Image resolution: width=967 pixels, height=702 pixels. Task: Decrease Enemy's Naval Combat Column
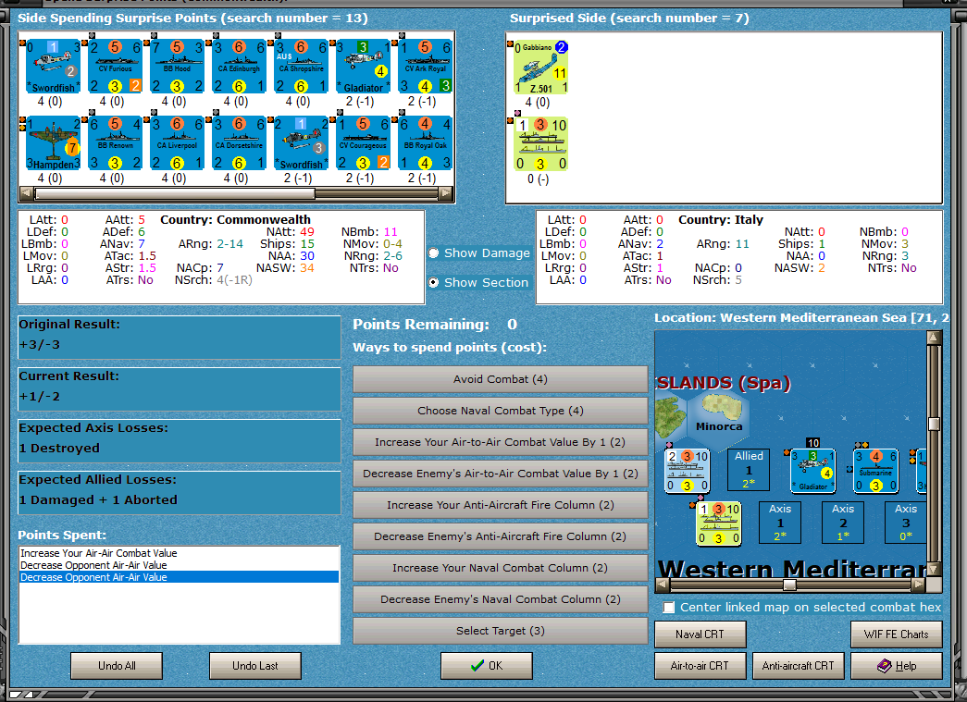(500, 599)
